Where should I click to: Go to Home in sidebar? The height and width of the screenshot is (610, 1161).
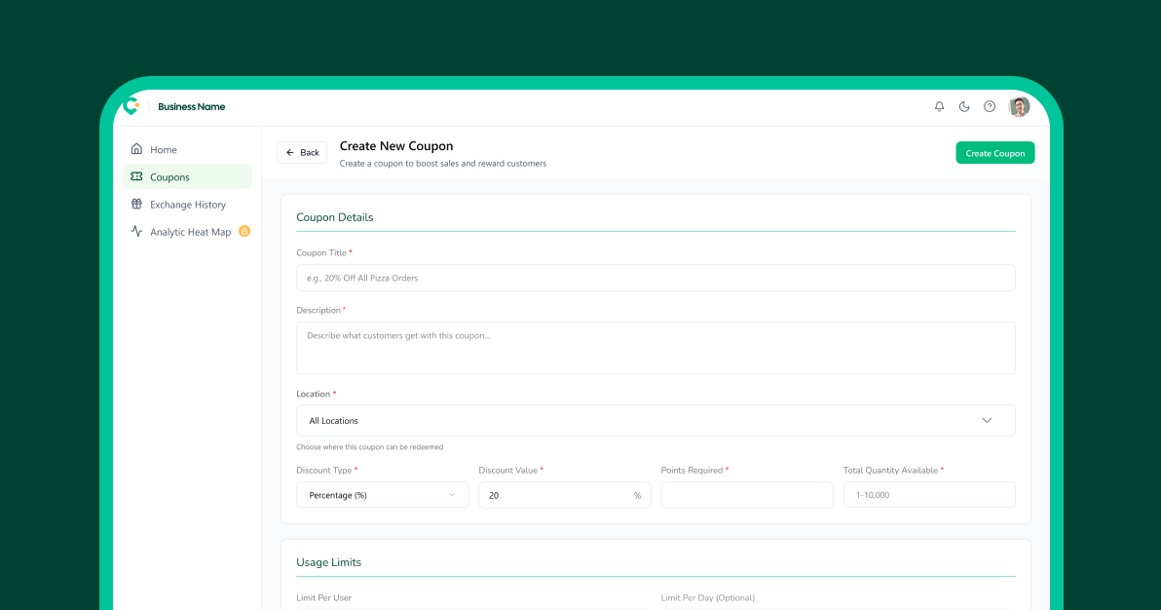(x=187, y=149)
